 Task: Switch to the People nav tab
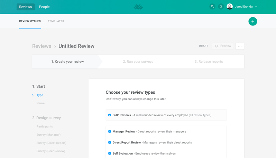44,7
